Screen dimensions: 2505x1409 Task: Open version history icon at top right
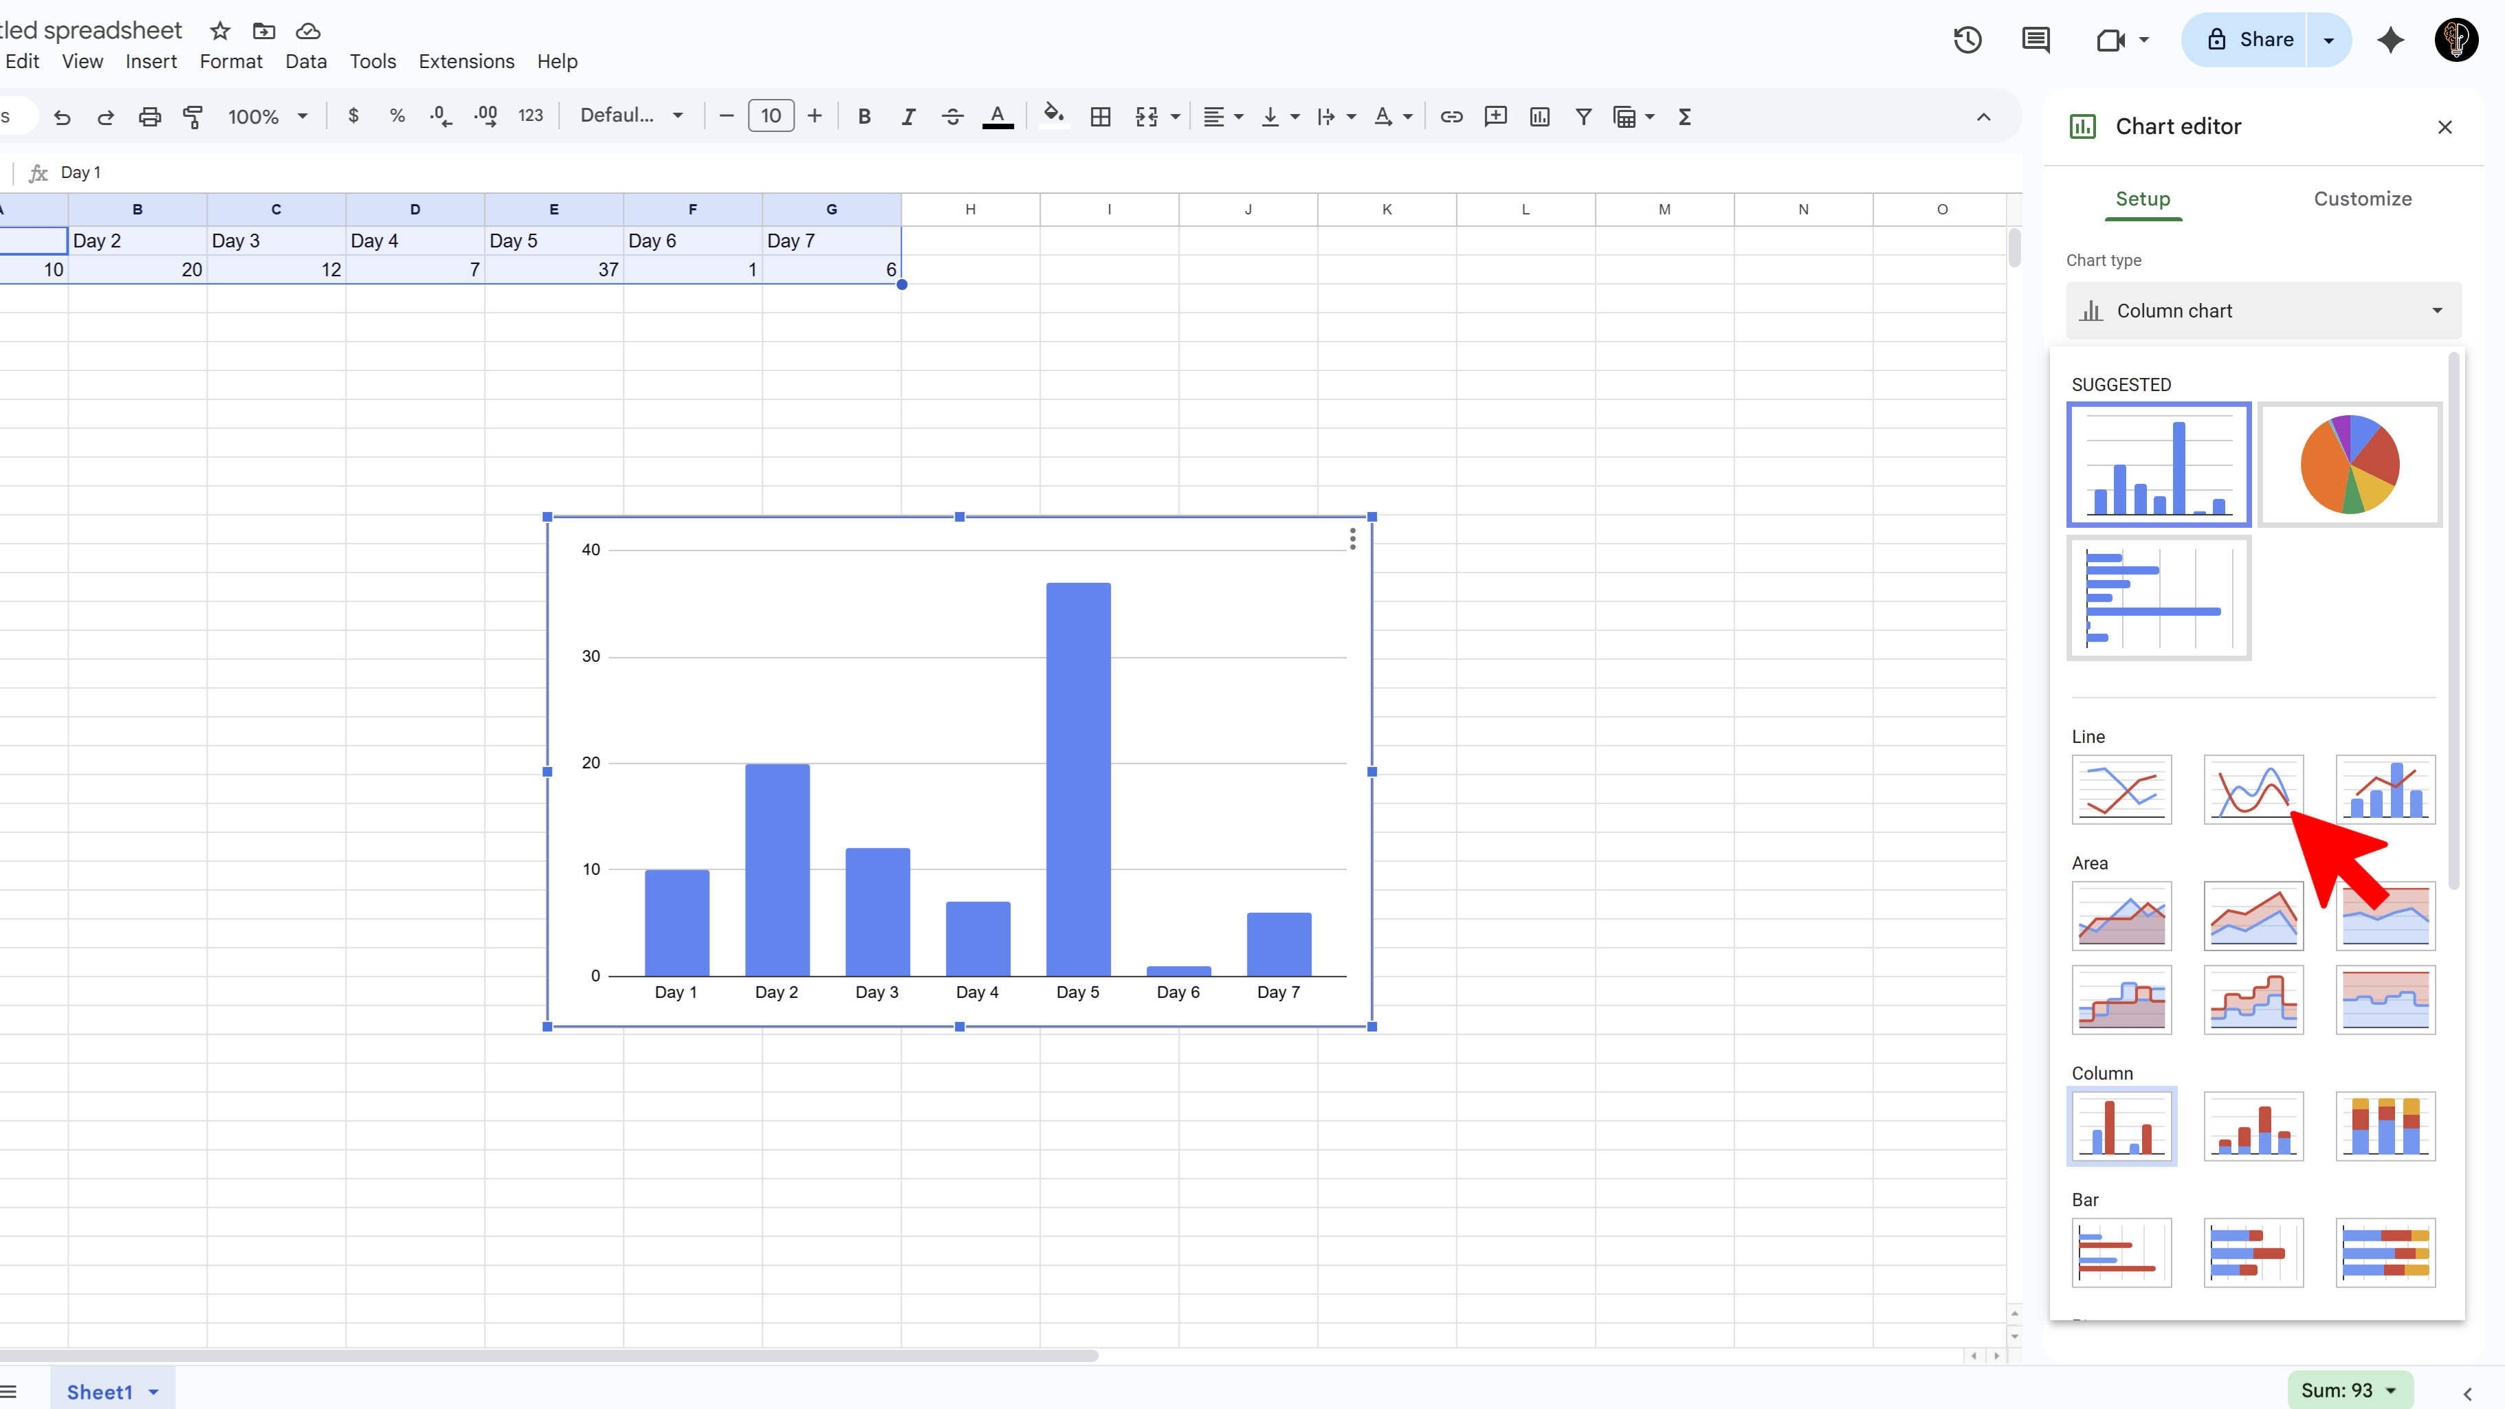click(x=1966, y=40)
